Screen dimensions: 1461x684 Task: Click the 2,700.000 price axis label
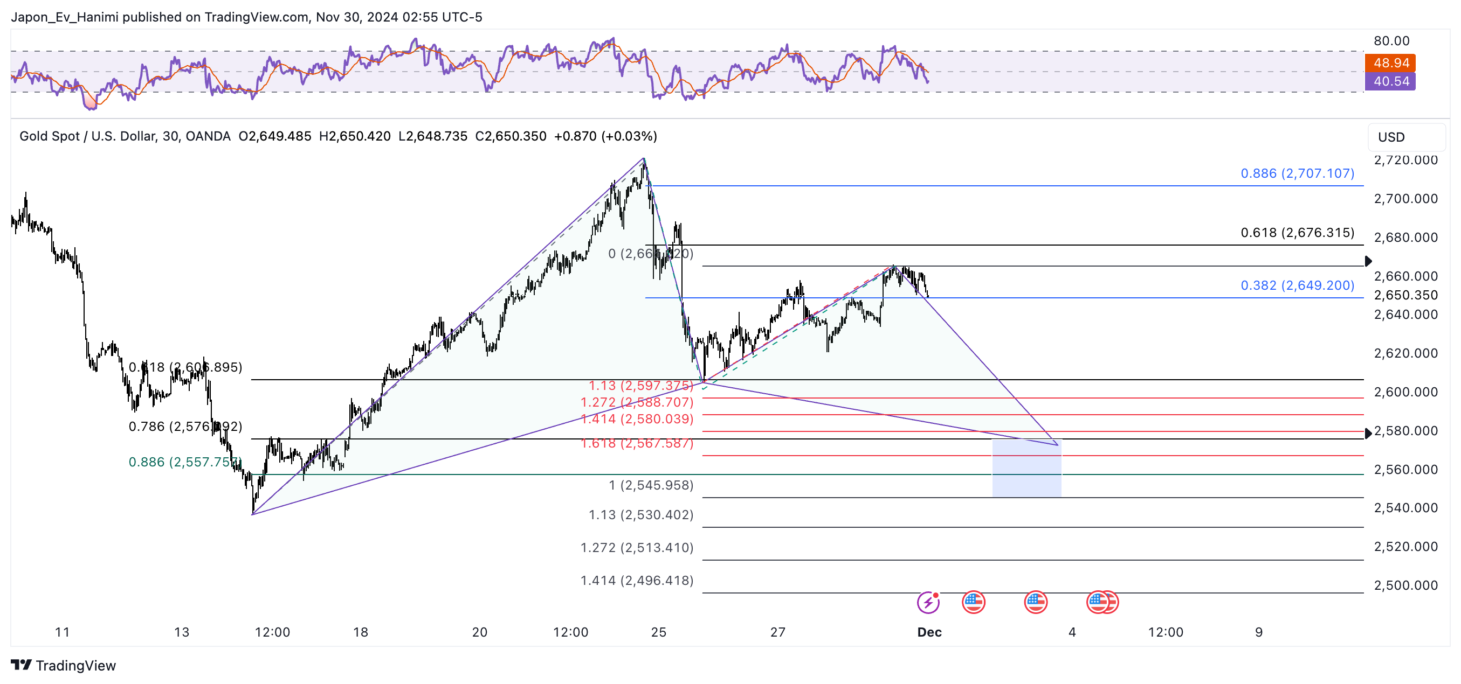click(1405, 198)
